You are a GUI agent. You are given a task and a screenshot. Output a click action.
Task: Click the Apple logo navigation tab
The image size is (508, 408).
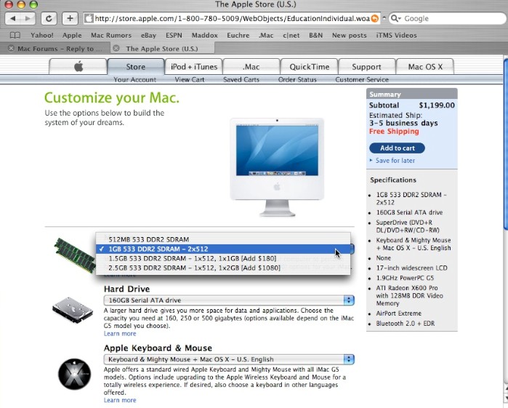[78, 67]
